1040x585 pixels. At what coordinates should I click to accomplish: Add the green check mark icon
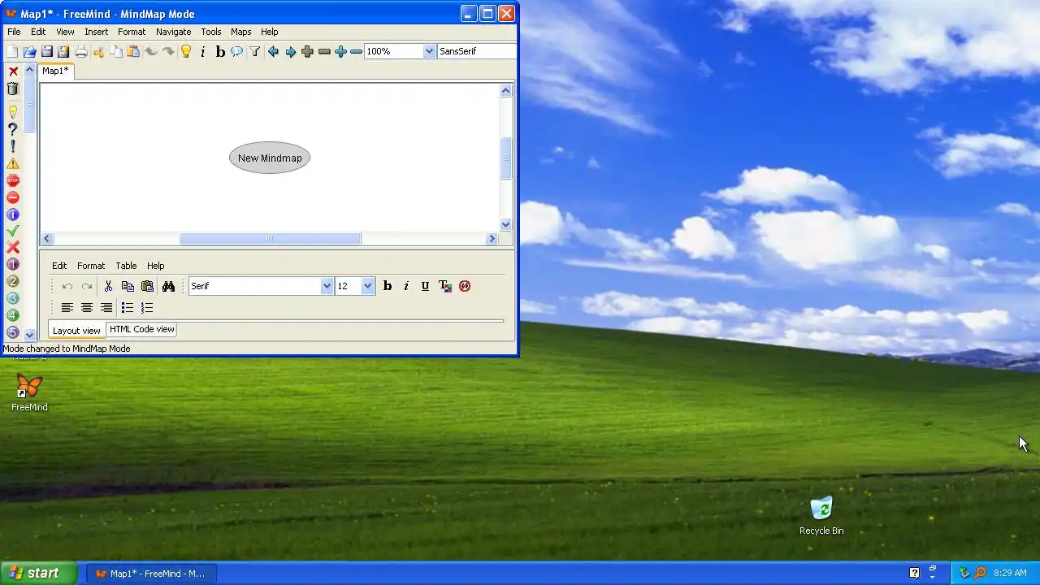[x=13, y=231]
